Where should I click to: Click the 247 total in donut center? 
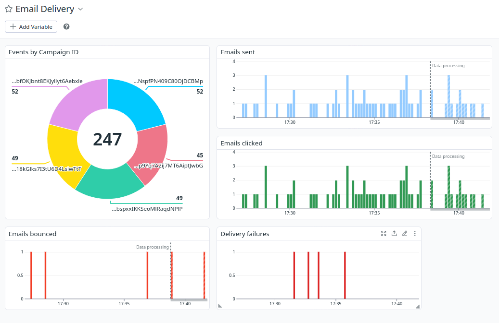(107, 139)
